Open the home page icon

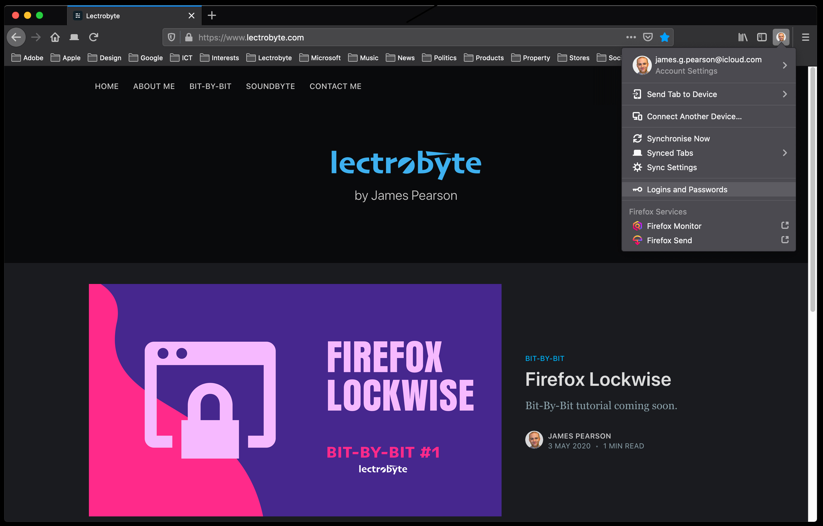[55, 37]
